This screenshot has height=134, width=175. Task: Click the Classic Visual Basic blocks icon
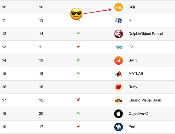click(119, 100)
